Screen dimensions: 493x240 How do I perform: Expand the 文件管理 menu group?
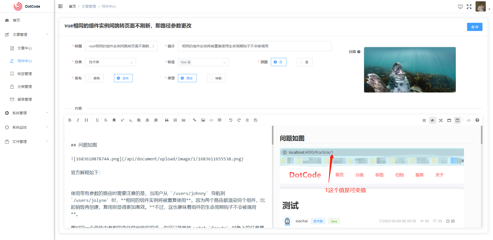click(27, 142)
